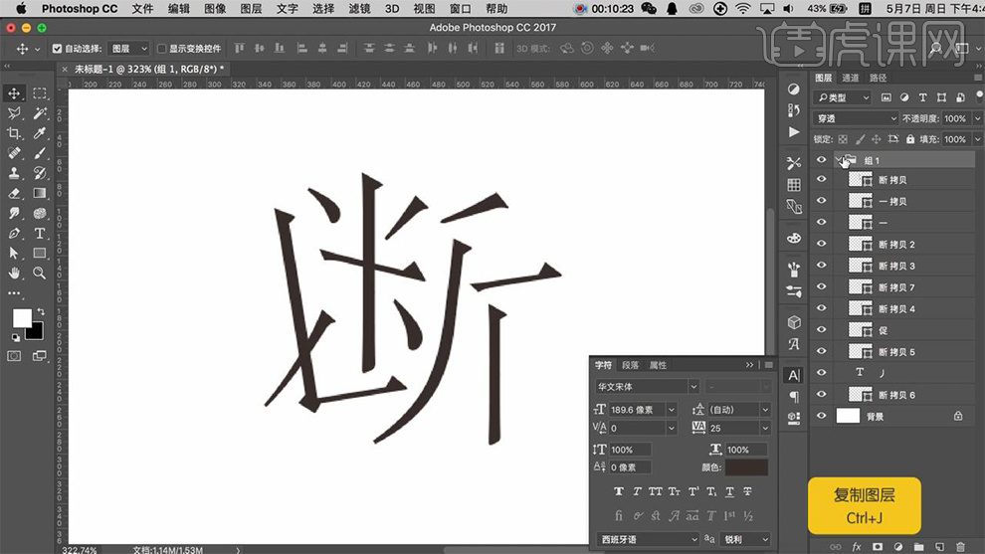Select the Zoom tool

[x=40, y=274]
